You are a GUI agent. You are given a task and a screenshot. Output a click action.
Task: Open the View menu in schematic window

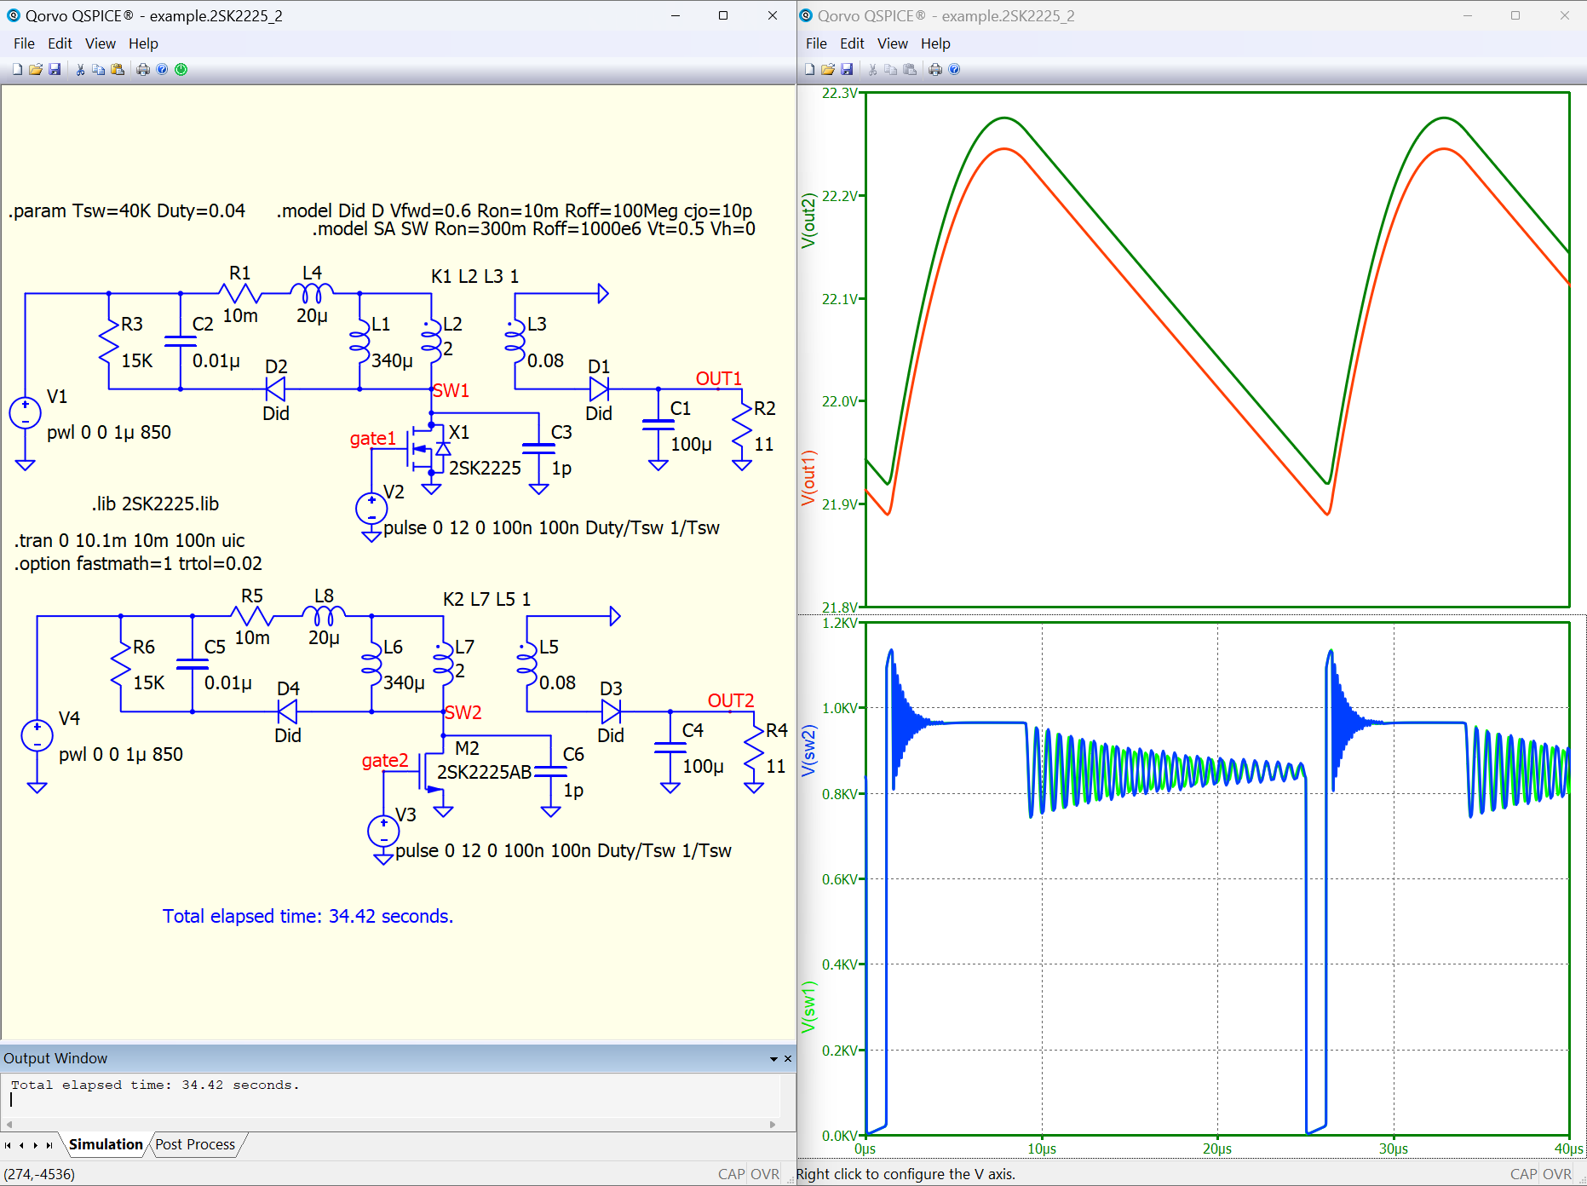coord(100,43)
